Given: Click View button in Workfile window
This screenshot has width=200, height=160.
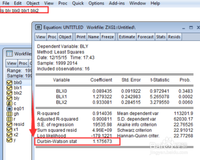Looking at the screenshot, I should 12,63.
